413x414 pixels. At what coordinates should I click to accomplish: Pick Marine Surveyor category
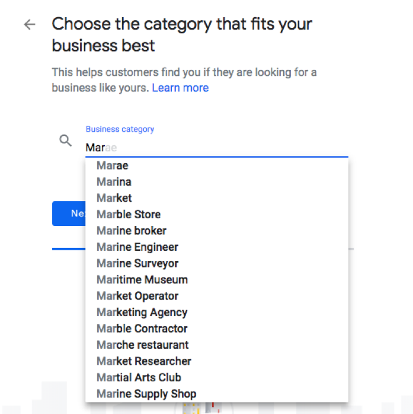pyautogui.click(x=137, y=263)
